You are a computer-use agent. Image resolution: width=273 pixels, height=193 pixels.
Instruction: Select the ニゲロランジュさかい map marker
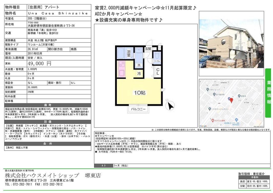[210, 109]
